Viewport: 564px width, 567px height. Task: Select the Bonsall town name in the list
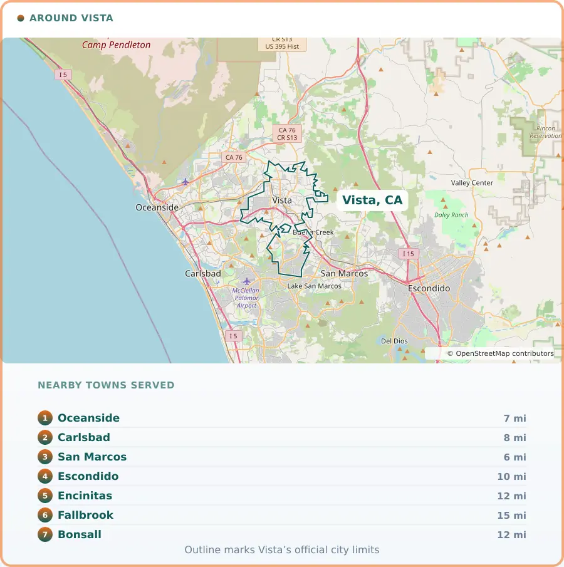pos(80,534)
